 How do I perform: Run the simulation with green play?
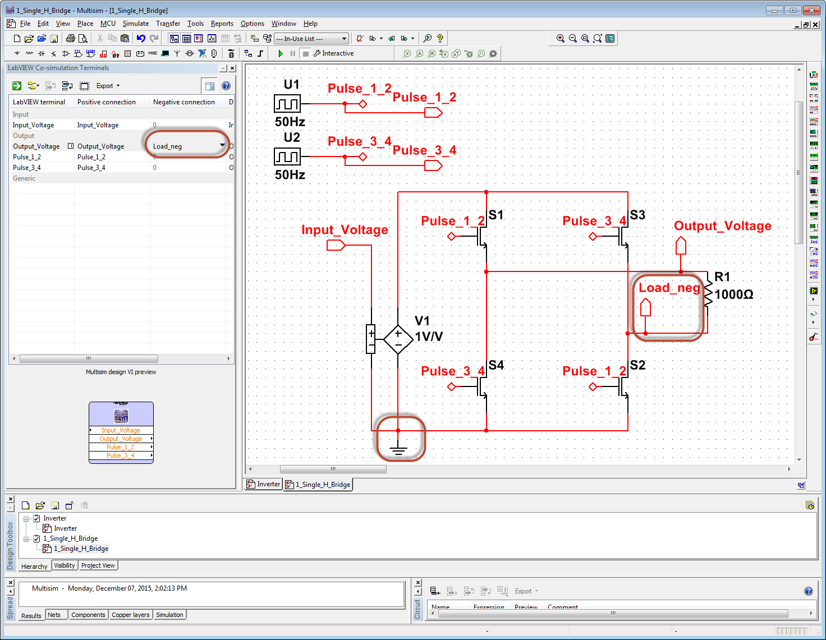pyautogui.click(x=281, y=54)
